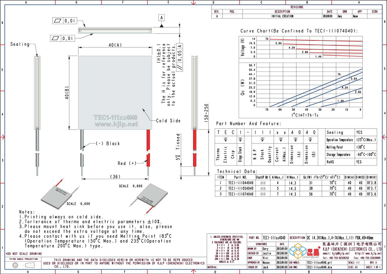The width and height of the screenshot is (387, 274).
Task: Click the lower flatness 0,01 tolerance frame
Action: 62,38
